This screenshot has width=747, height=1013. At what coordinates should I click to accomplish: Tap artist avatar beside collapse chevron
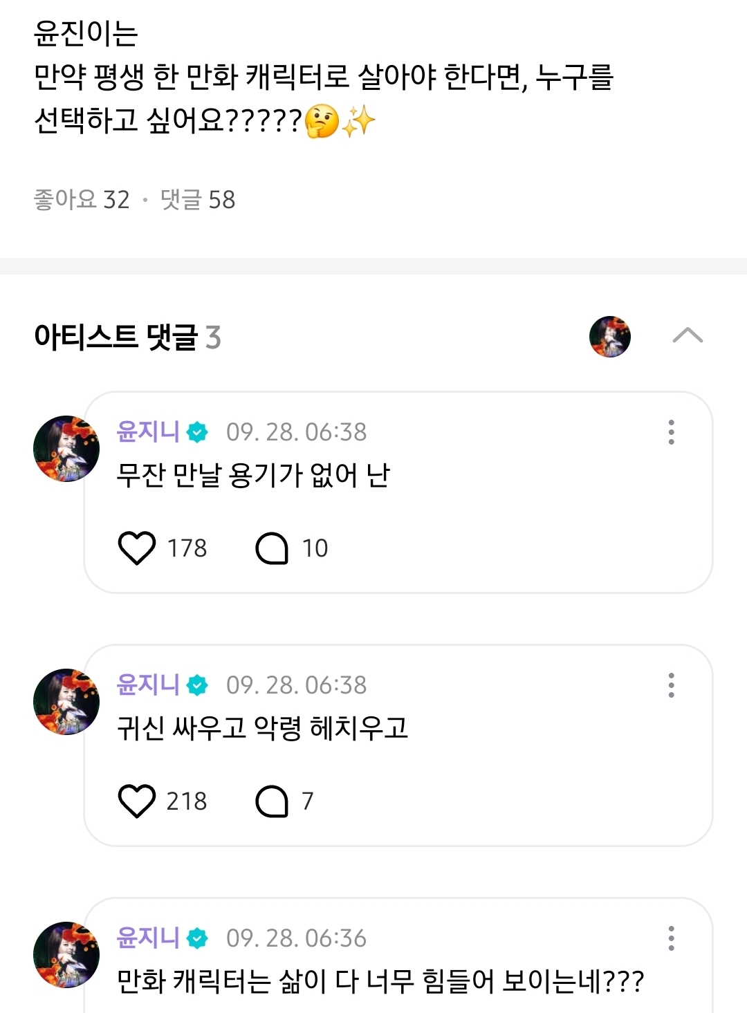pos(609,337)
